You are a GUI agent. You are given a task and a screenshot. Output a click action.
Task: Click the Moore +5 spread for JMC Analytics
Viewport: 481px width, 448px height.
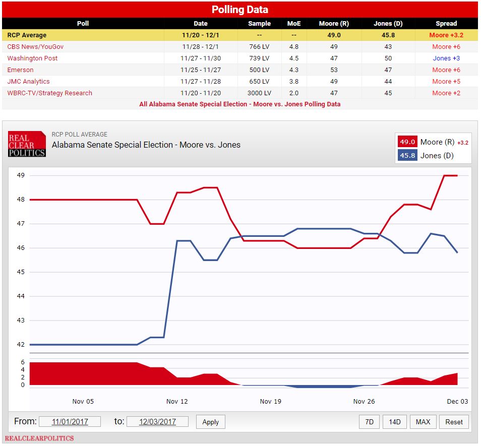(446, 82)
